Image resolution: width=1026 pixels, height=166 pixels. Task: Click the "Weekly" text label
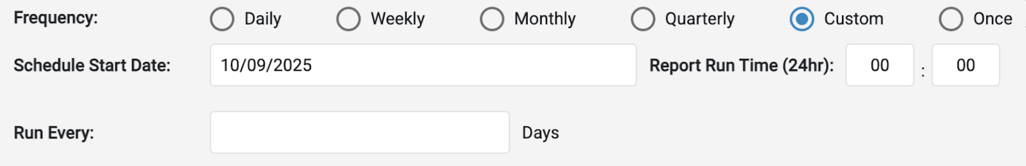[398, 19]
